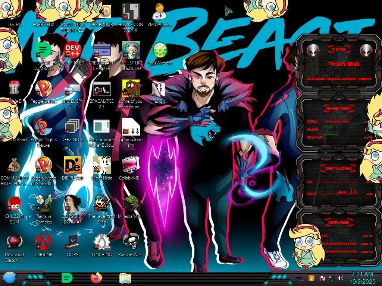Click the Java tray icon
The height and width of the screenshot is (286, 382).
pyautogui.click(x=311, y=278)
